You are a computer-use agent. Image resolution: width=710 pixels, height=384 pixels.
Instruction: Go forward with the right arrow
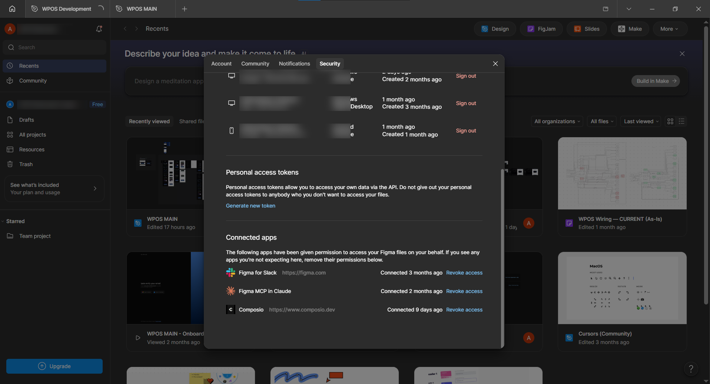[x=136, y=29]
